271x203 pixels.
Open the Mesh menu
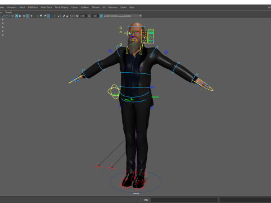click(22, 7)
